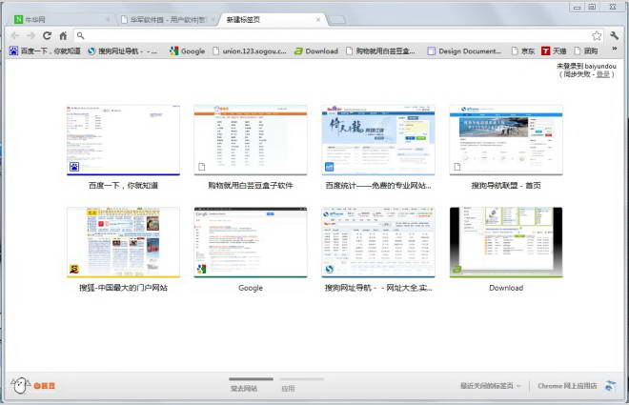Click the Google caption under thumbnail
629x405 pixels.
(x=251, y=288)
